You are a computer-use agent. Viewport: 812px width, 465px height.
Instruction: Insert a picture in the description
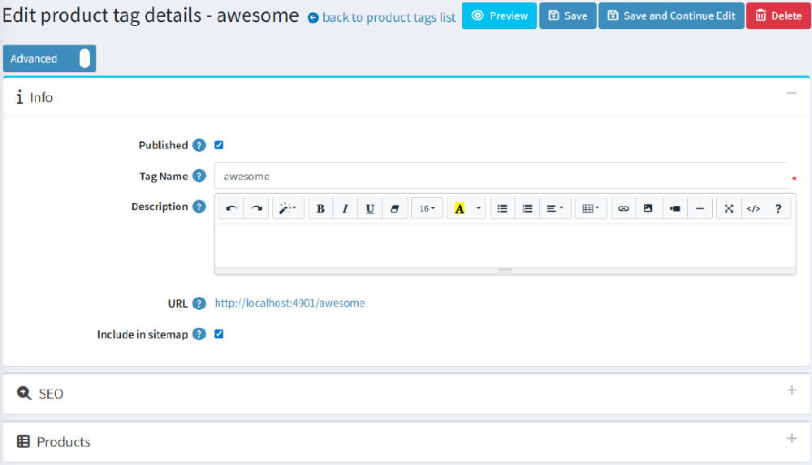tap(648, 209)
